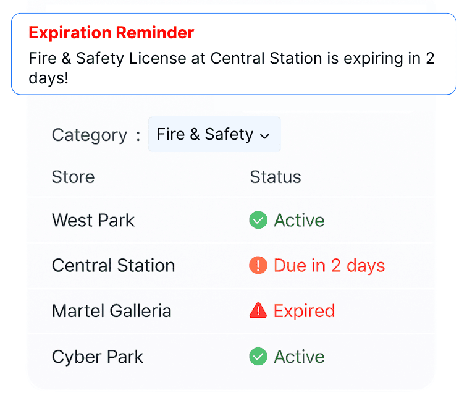The width and height of the screenshot is (467, 403).
Task: Select the West Park store row name
Action: [93, 220]
